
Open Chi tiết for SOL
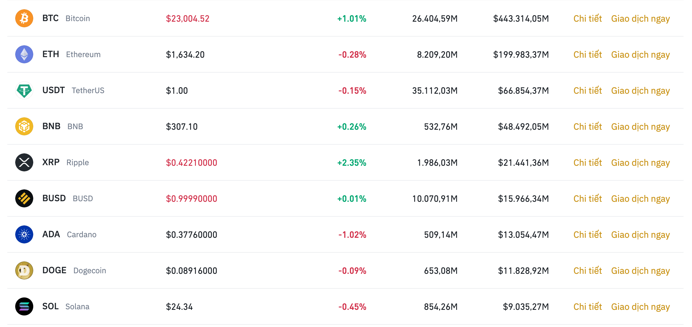click(587, 306)
